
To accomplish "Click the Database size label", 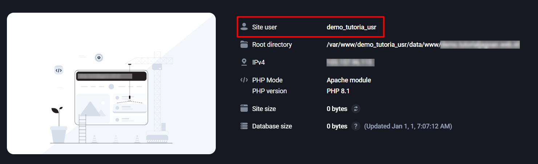I will [x=272, y=126].
